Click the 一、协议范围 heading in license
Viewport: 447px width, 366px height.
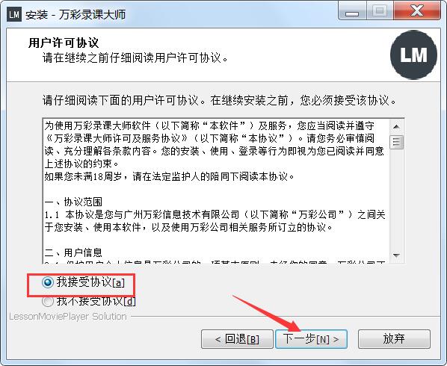coord(73,202)
